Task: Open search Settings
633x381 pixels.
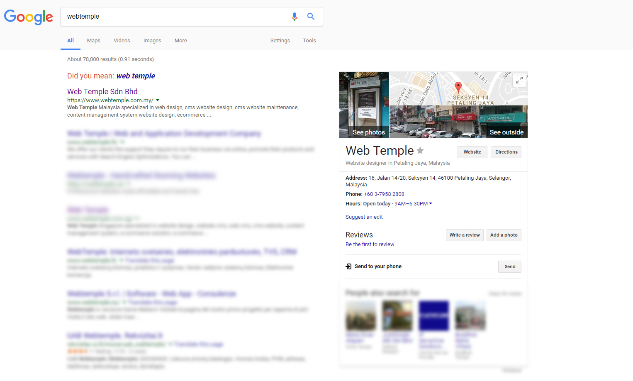Action: pos(280,41)
